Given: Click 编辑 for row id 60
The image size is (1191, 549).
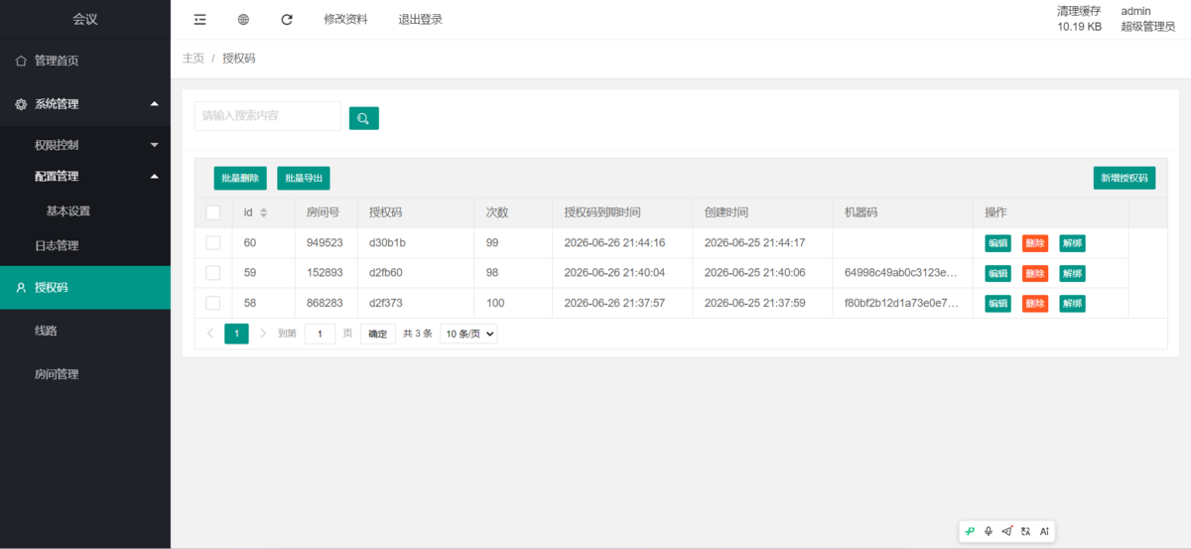Looking at the screenshot, I should (x=997, y=243).
